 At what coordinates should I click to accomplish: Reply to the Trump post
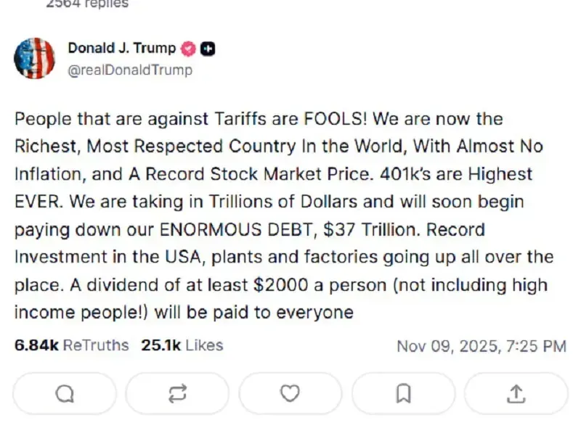[x=65, y=393]
